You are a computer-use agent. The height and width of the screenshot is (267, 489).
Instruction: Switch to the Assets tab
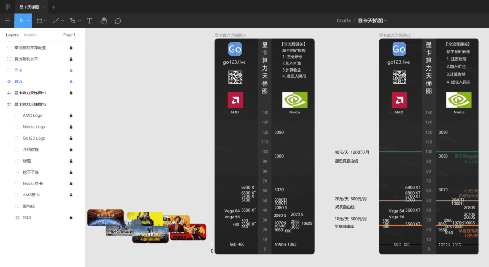click(x=30, y=35)
